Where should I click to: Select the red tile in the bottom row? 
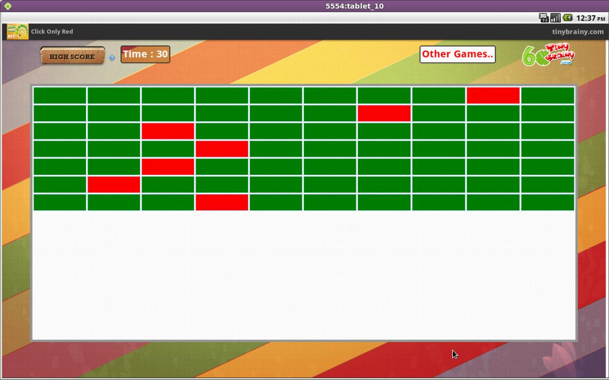tap(222, 202)
